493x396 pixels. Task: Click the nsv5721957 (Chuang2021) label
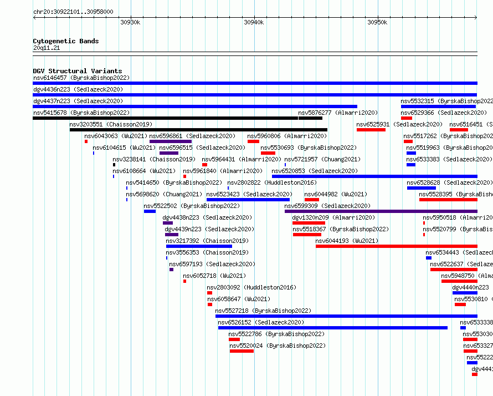[x=322, y=159]
